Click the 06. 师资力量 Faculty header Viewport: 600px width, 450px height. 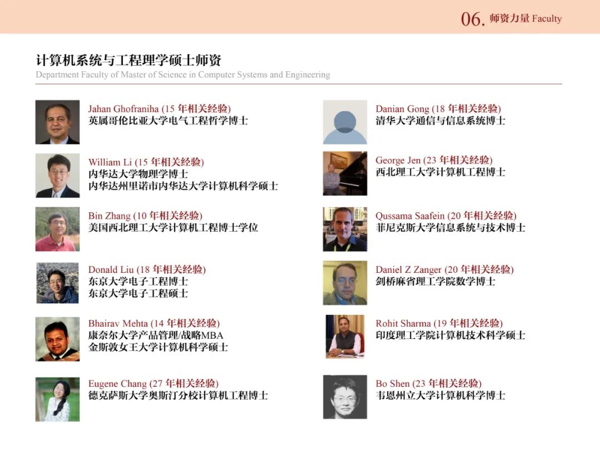(x=511, y=19)
